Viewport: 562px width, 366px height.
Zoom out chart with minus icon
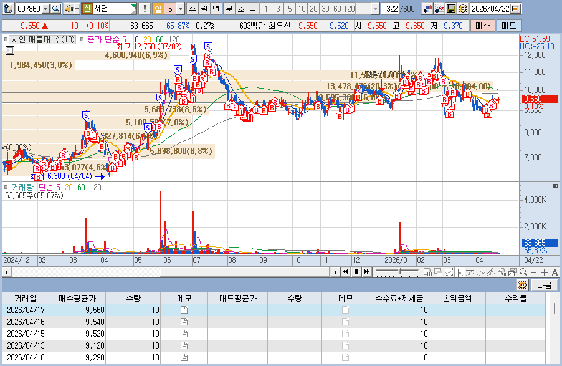[x=533, y=272]
